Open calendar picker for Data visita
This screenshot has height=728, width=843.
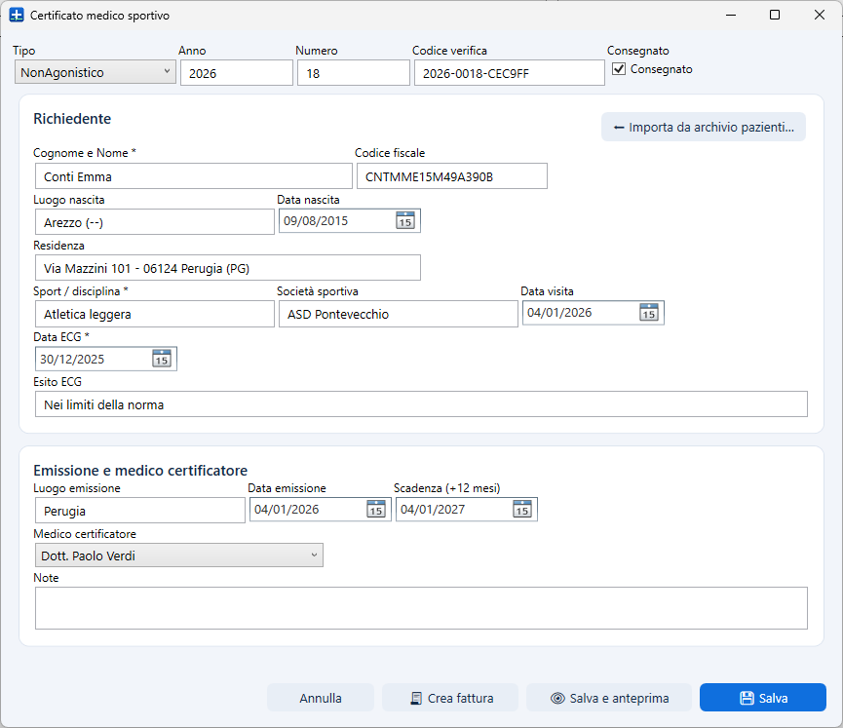(649, 313)
